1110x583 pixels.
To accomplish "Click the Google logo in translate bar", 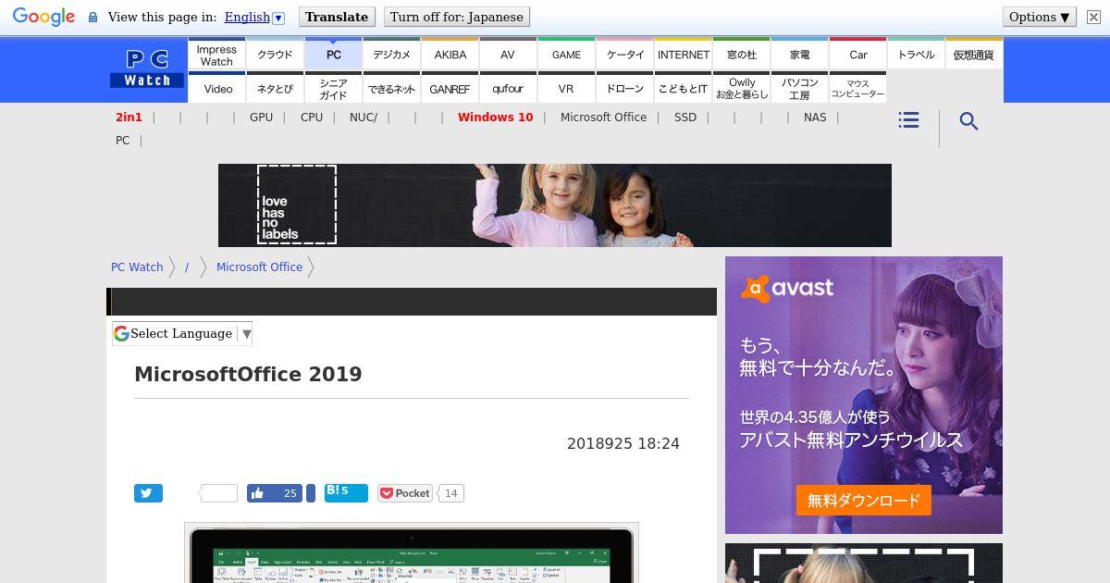I will coord(44,17).
